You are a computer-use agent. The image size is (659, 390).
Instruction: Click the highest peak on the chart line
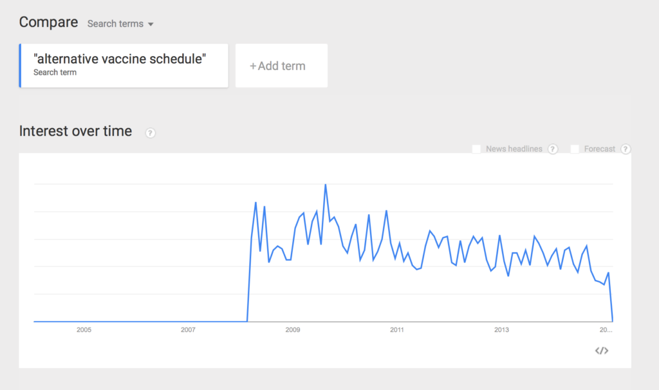click(x=325, y=185)
